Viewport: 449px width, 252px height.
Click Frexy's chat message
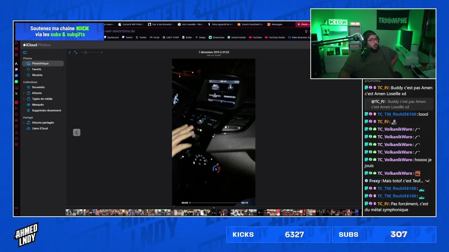(x=397, y=181)
